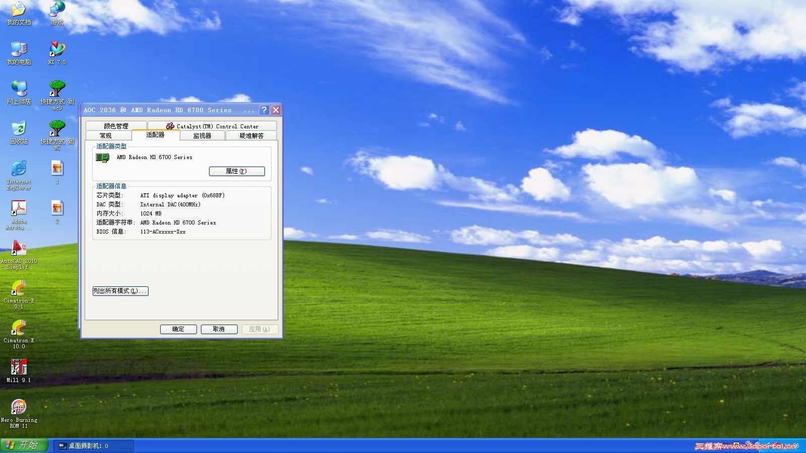This screenshot has height=453, width=806.
Task: Open the 疑难解答 tab
Action: pos(251,135)
